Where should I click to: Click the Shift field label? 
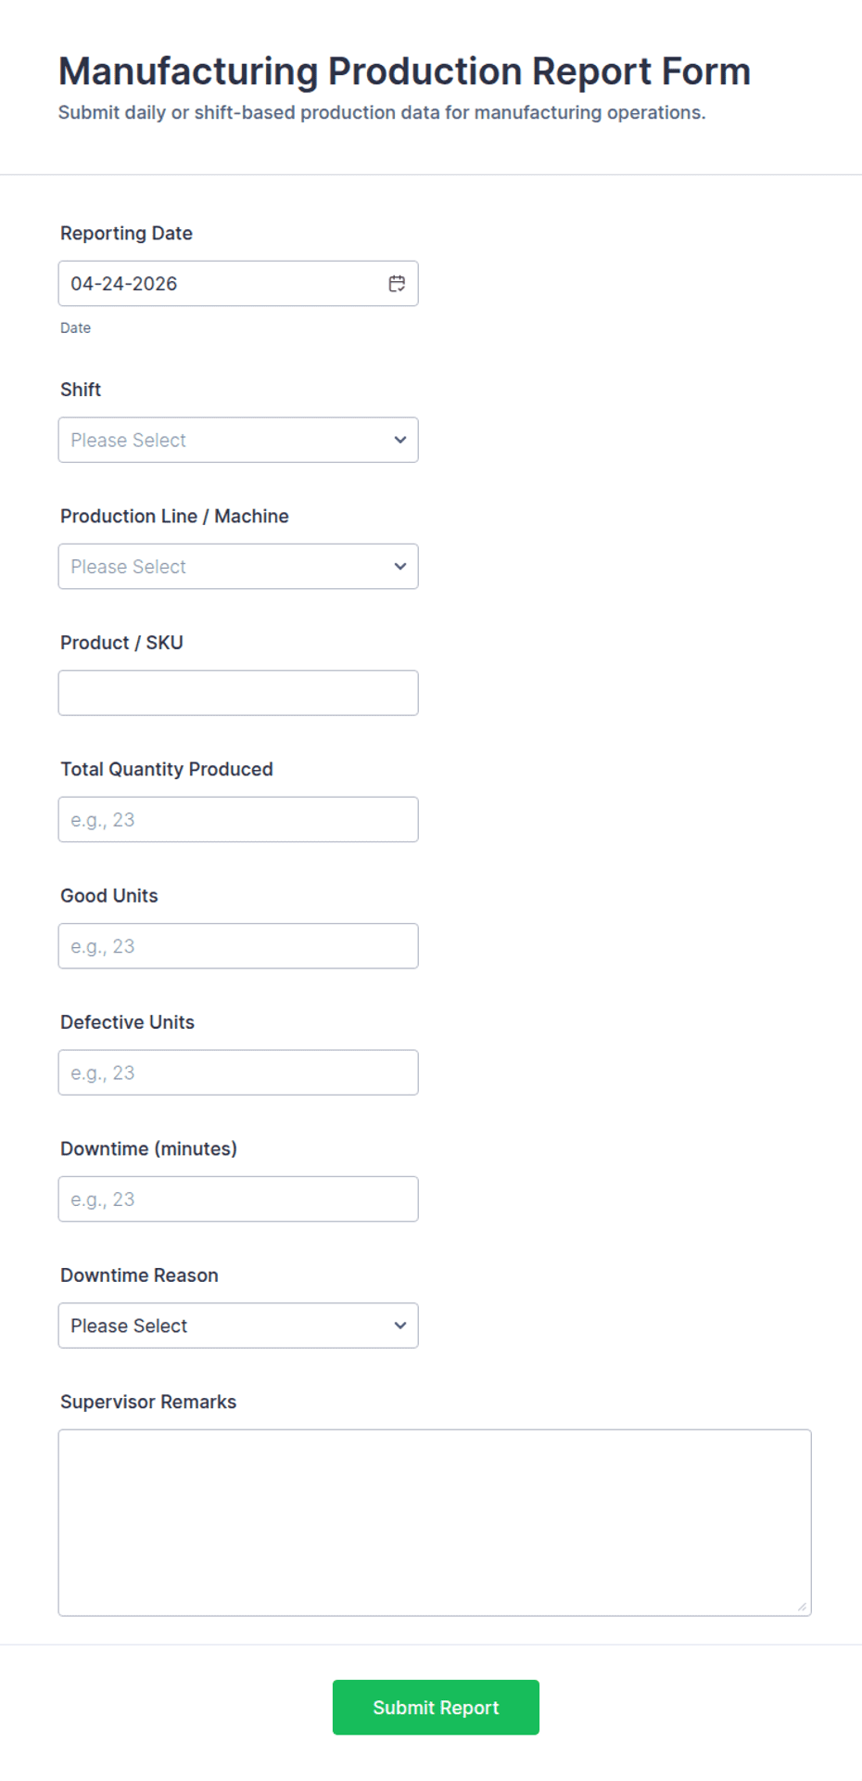point(80,390)
